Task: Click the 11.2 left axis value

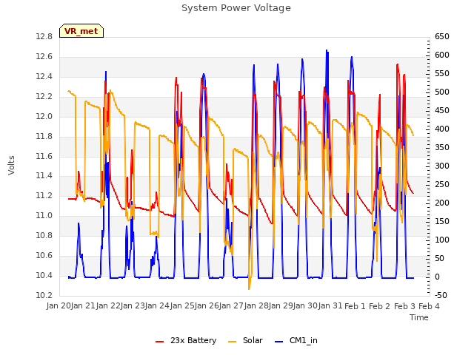Action: (44, 195)
